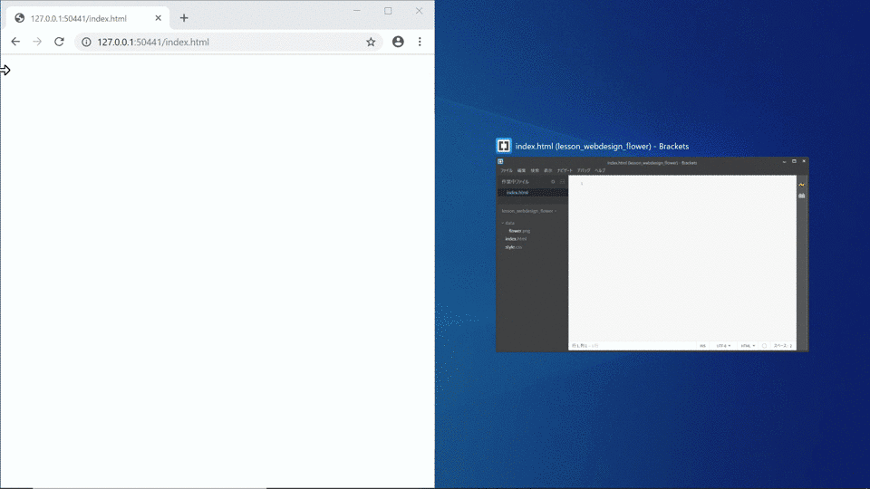
Task: Select the 127.0.0.1:50441/index.html tab
Action: (x=88, y=18)
